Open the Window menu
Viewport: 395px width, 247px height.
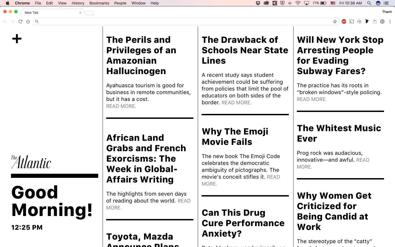tap(138, 3)
